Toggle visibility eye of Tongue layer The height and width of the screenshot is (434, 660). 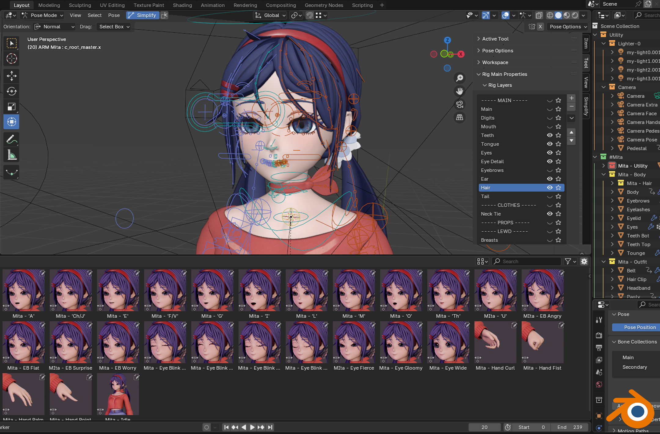[550, 144]
